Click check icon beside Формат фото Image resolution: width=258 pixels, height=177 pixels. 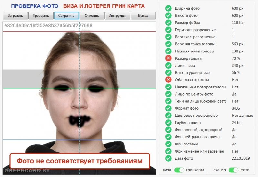point(168,108)
